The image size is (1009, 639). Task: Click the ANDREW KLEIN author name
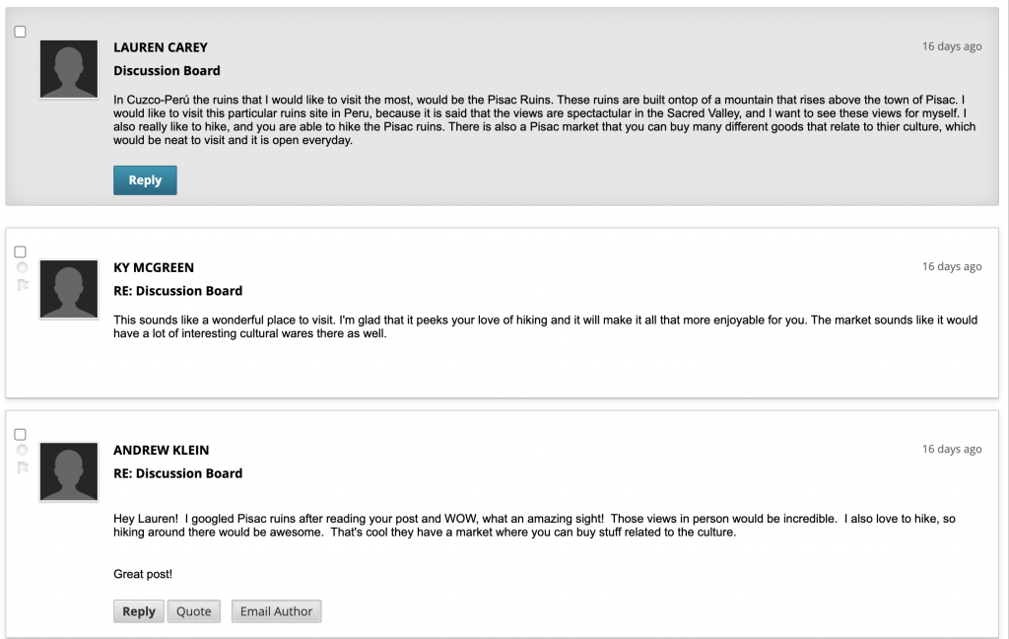pyautogui.click(x=162, y=451)
